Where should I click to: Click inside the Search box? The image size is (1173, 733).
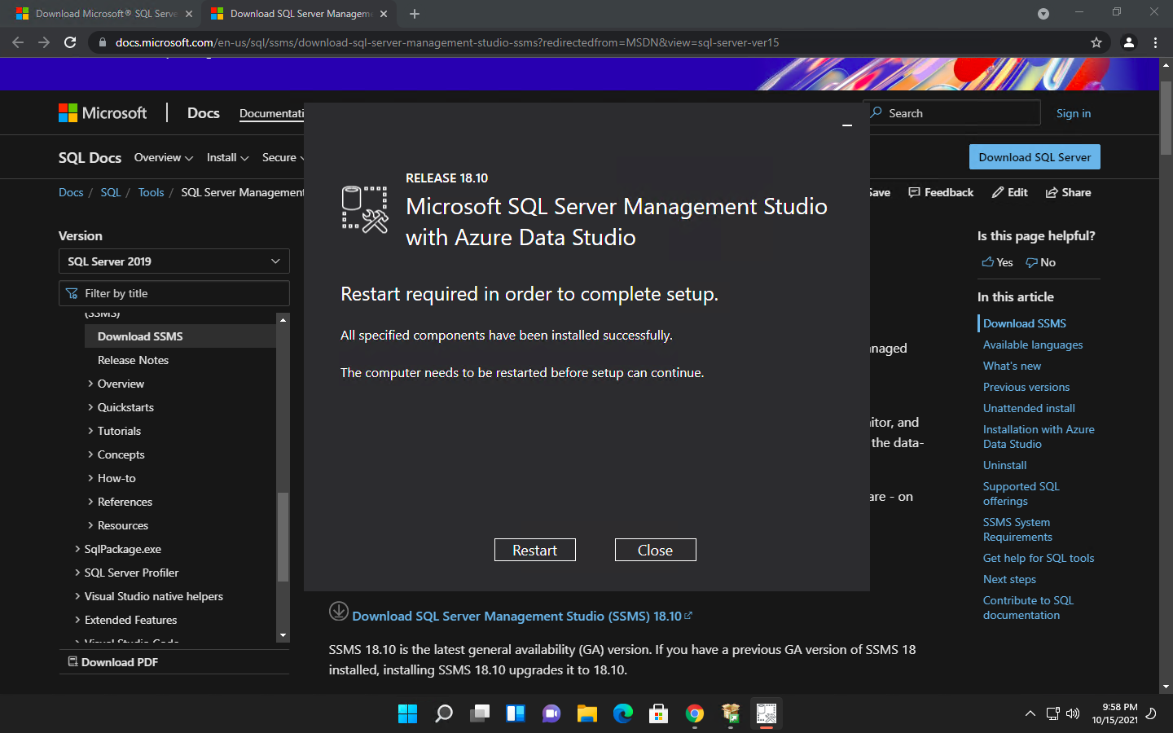click(953, 113)
